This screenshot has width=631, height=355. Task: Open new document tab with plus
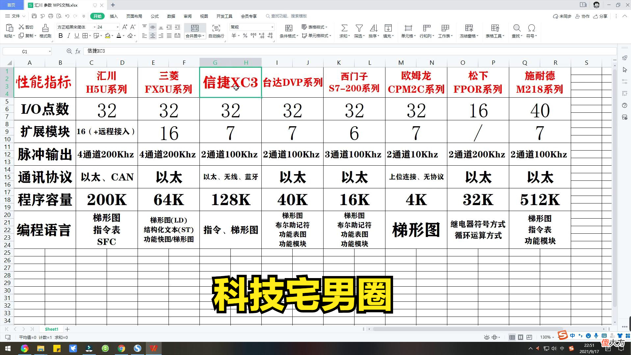pyautogui.click(x=113, y=5)
